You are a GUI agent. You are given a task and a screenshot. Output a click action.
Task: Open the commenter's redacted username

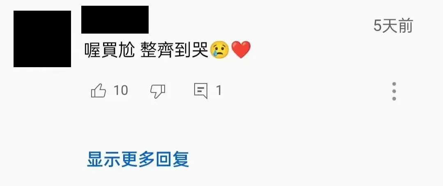(115, 19)
